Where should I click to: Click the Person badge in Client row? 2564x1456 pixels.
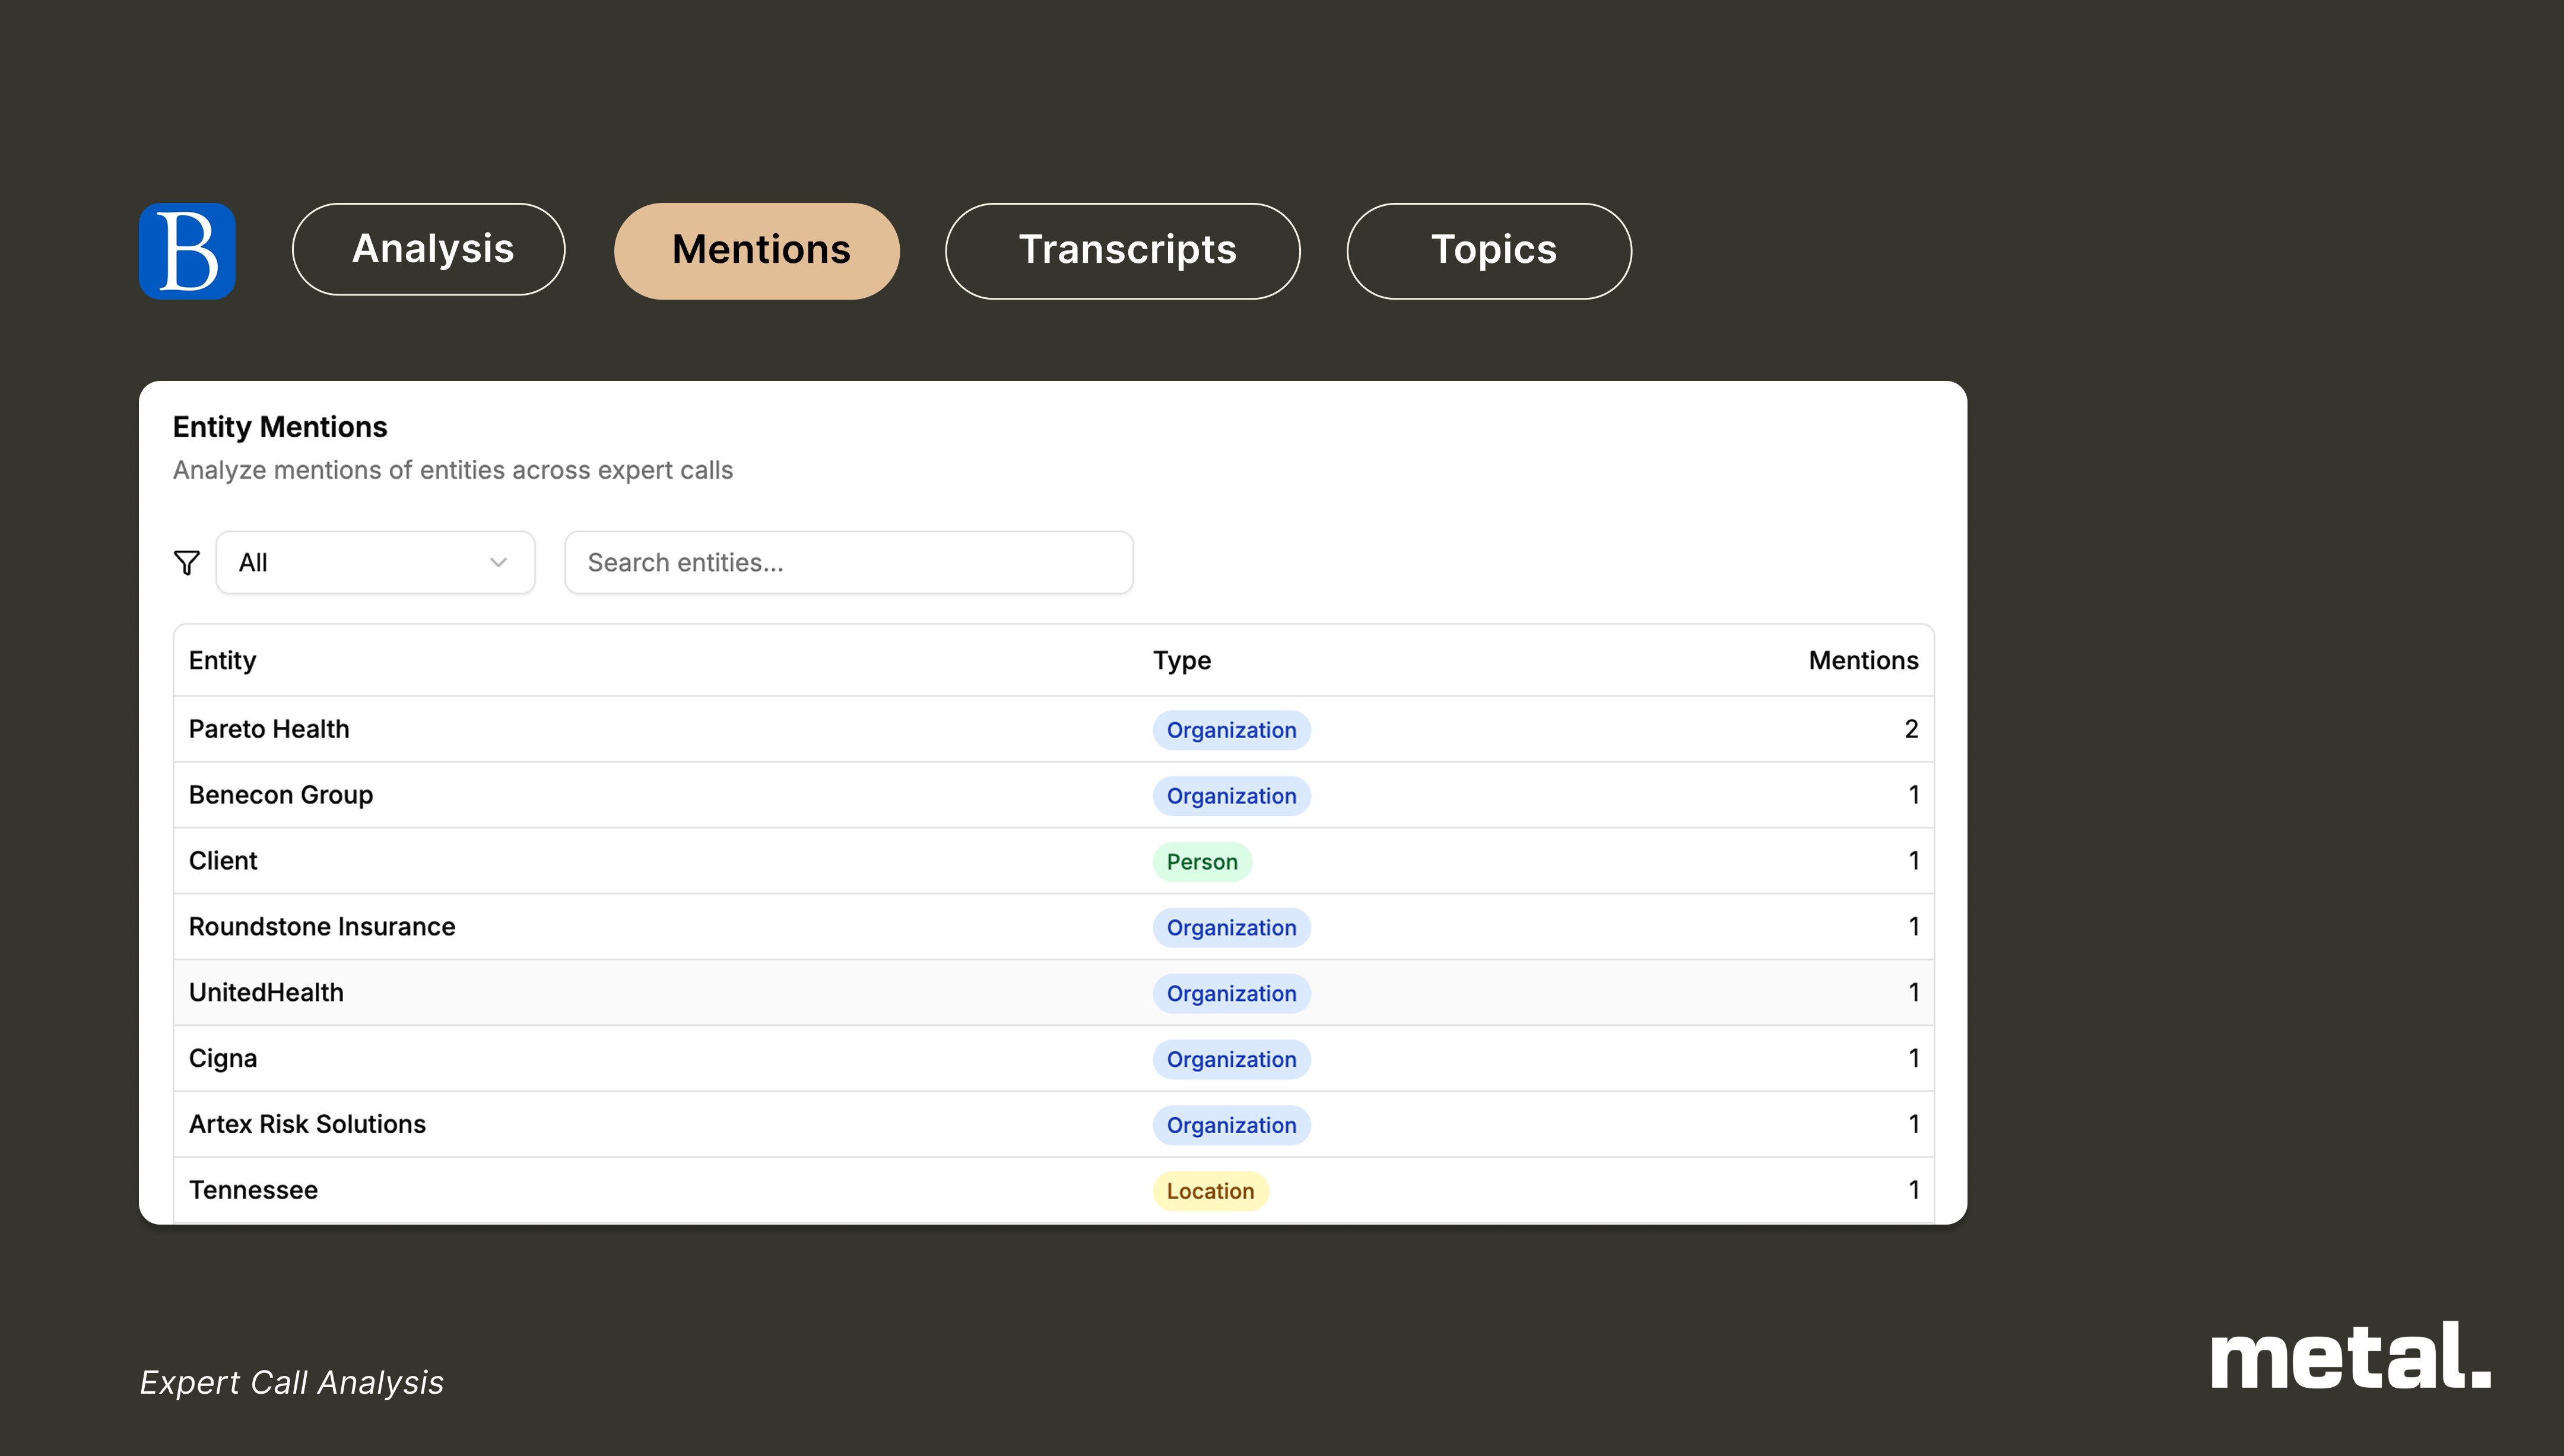coord(1202,862)
